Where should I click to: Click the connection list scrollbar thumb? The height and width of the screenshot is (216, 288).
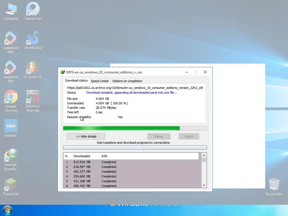[204, 160]
